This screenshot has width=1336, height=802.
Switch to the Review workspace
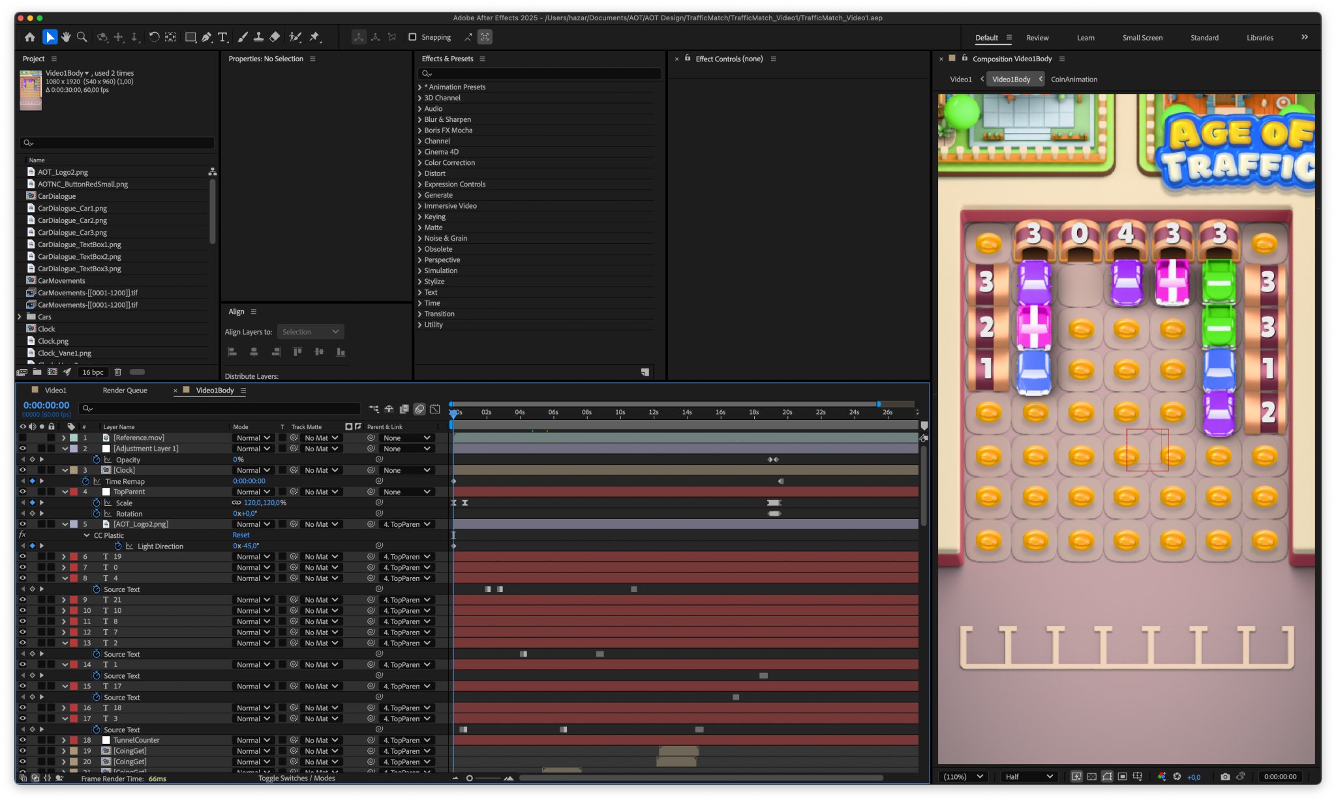click(1037, 38)
